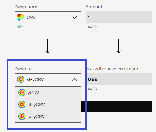The width and height of the screenshot is (156, 132).
Task: Click the left downward arrow graphic
Action: [x=48, y=46]
